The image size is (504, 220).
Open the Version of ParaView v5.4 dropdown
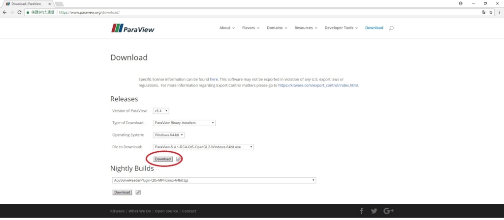pyautogui.click(x=161, y=110)
